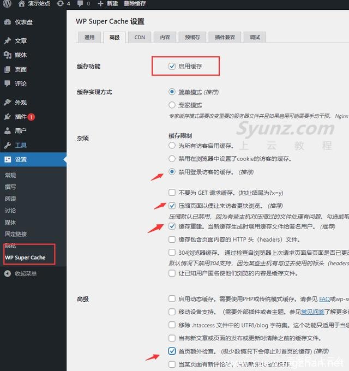Open the 用户 users menu
349x371 pixels.
coord(21,131)
